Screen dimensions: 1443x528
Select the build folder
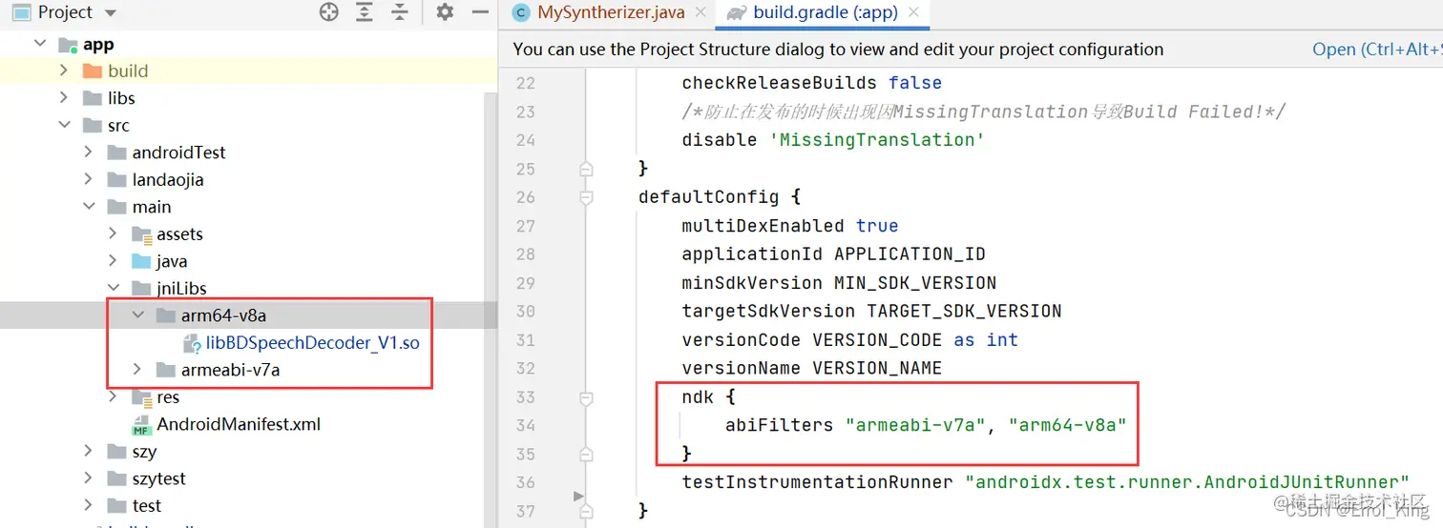coord(128,71)
